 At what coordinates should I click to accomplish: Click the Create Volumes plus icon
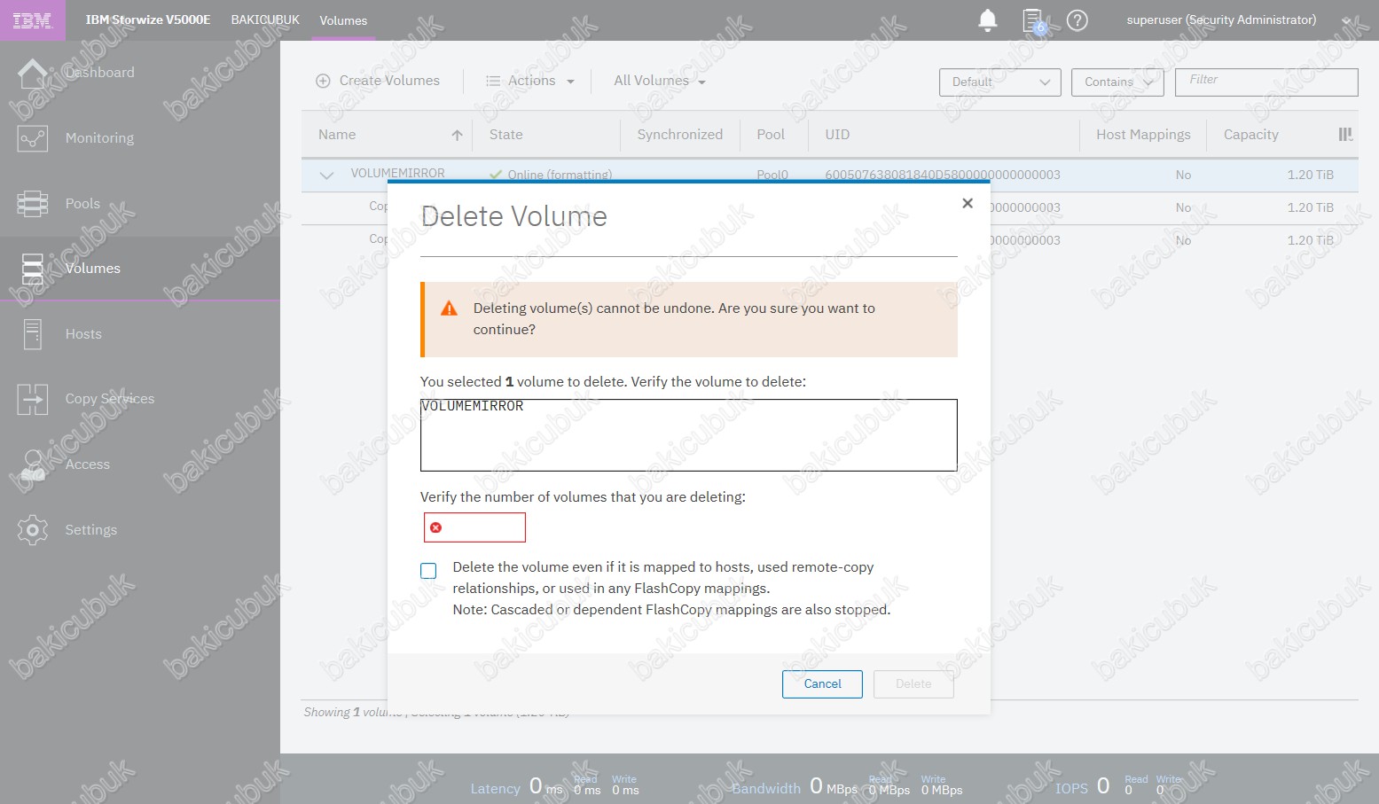tap(323, 81)
